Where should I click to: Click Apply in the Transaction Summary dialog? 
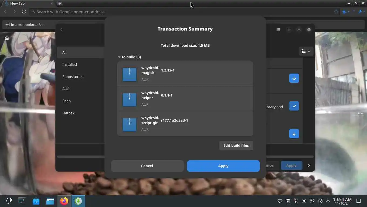223,166
